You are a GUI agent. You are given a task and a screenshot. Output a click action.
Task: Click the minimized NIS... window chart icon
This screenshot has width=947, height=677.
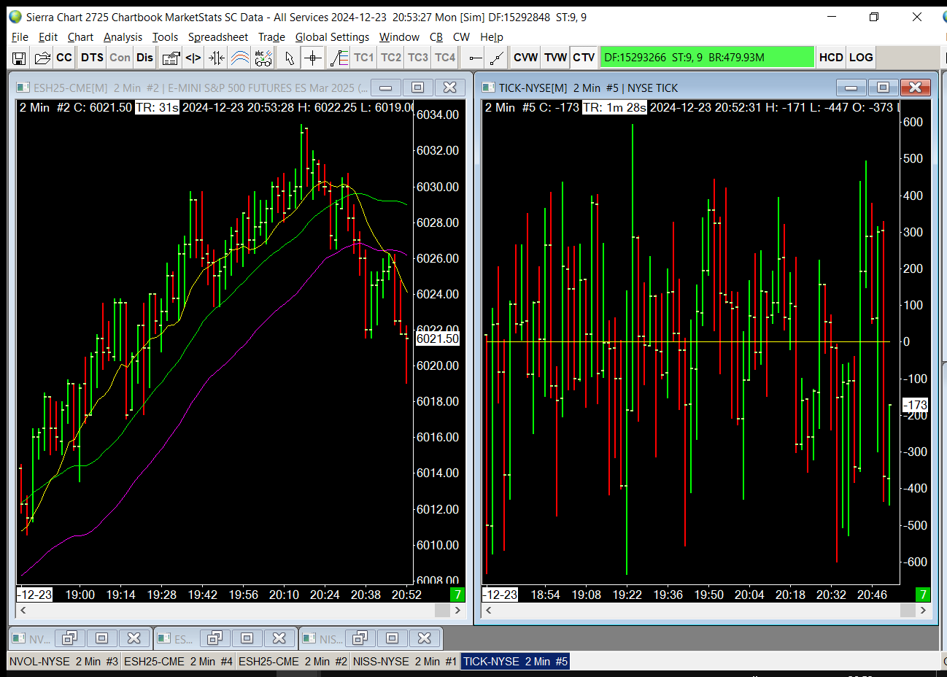coord(309,638)
